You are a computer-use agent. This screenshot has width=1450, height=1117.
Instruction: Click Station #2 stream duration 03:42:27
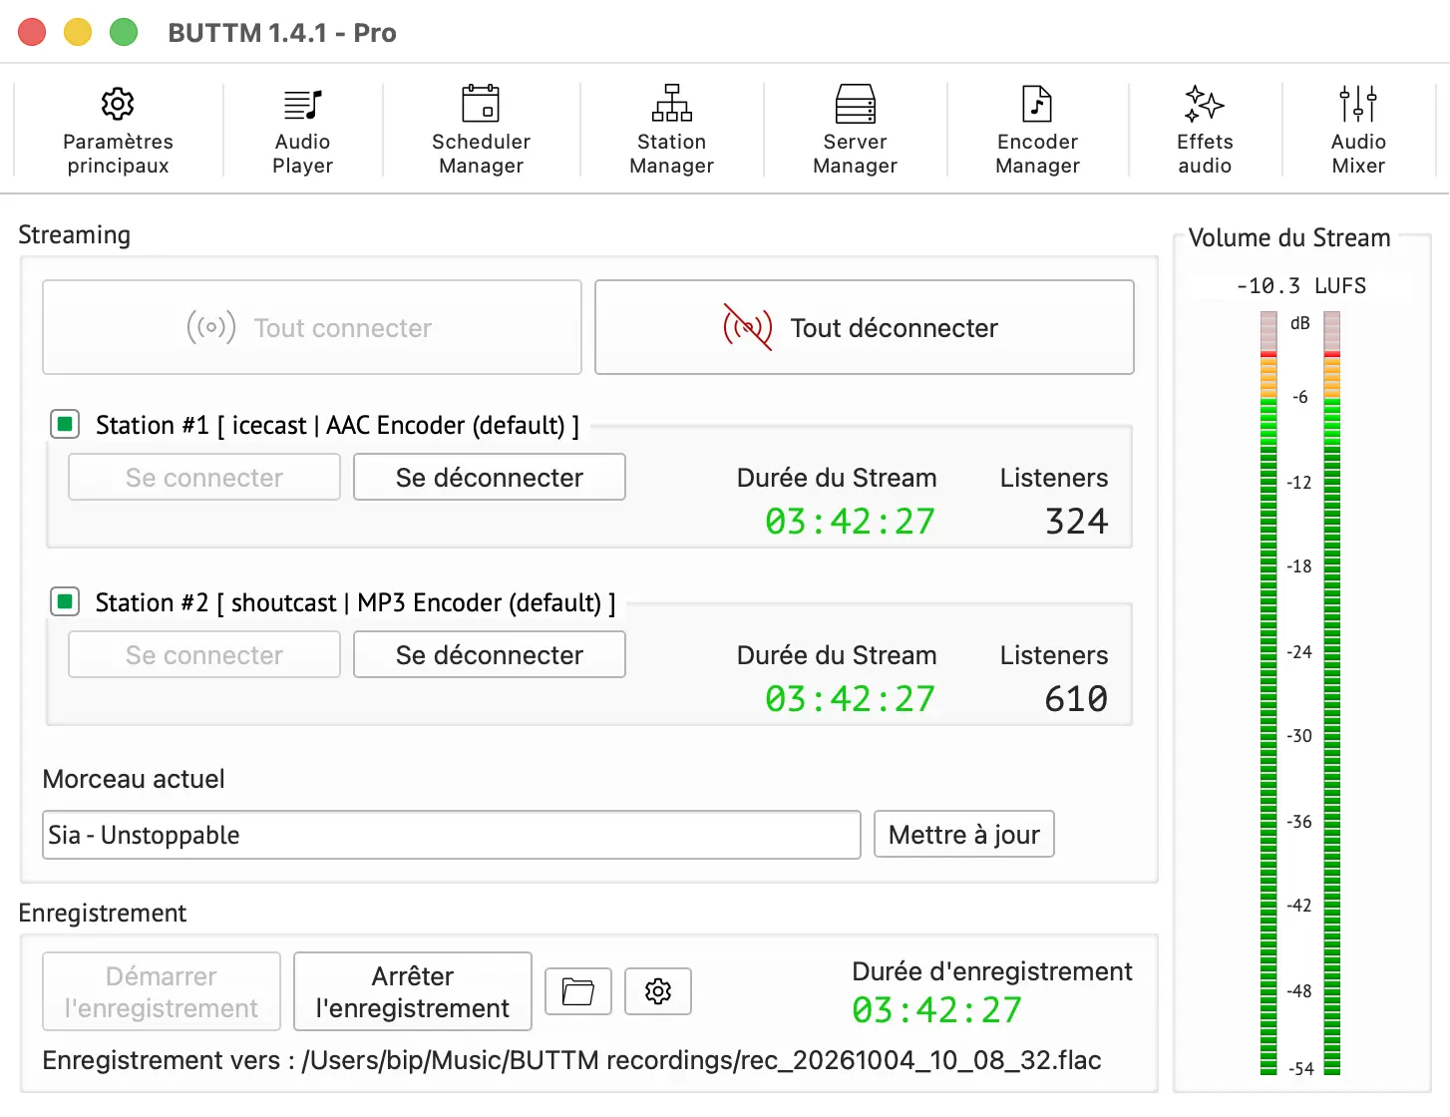tap(851, 699)
